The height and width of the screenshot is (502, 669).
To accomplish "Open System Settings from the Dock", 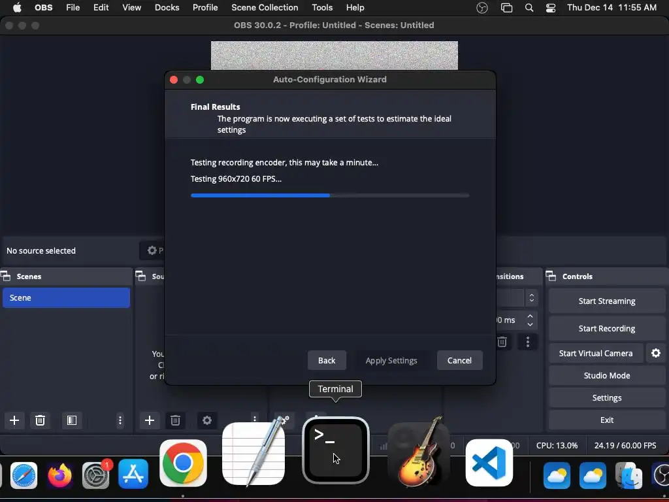I will point(95,475).
